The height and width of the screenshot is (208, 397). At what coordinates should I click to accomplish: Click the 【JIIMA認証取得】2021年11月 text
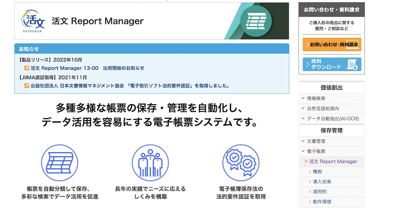[53, 78]
